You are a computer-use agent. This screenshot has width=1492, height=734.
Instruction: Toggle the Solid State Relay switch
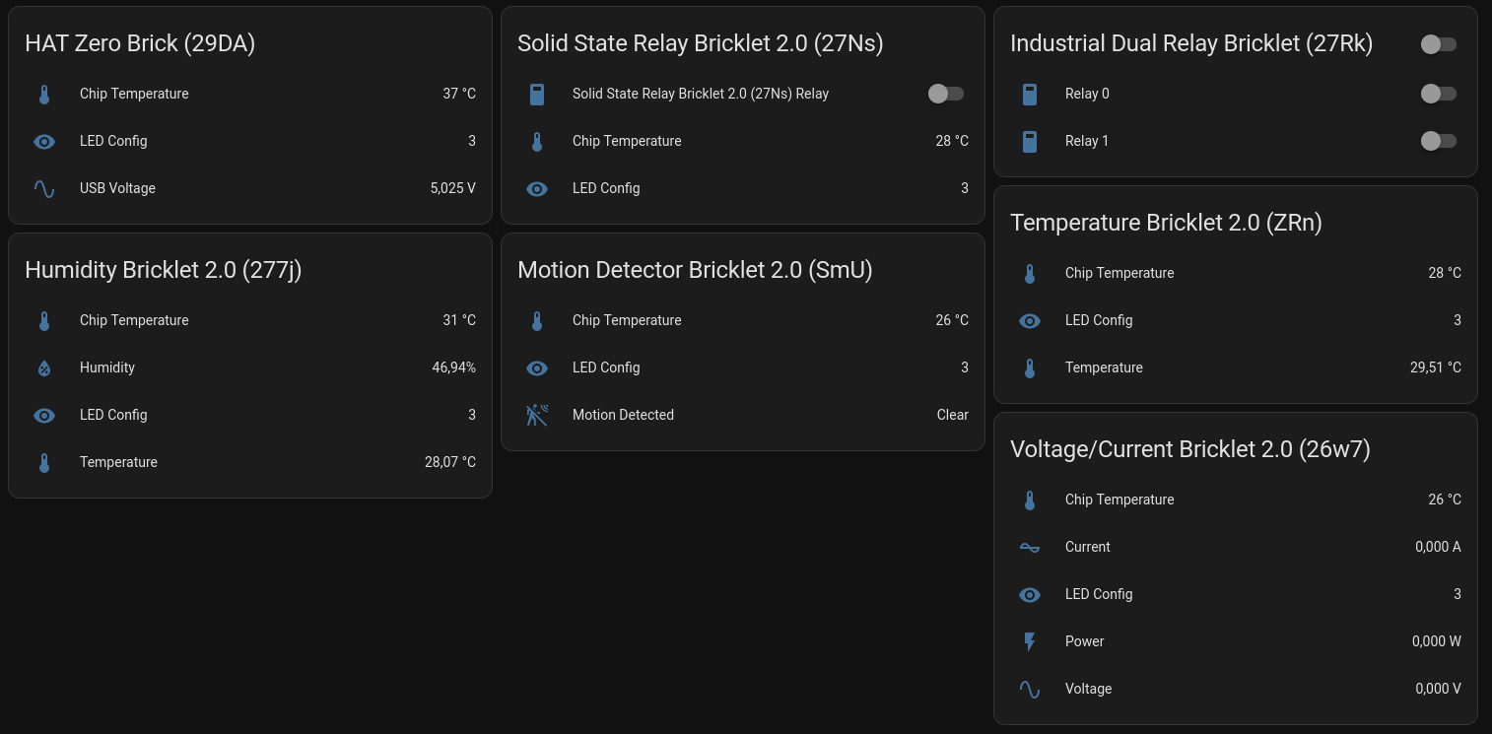click(x=946, y=94)
